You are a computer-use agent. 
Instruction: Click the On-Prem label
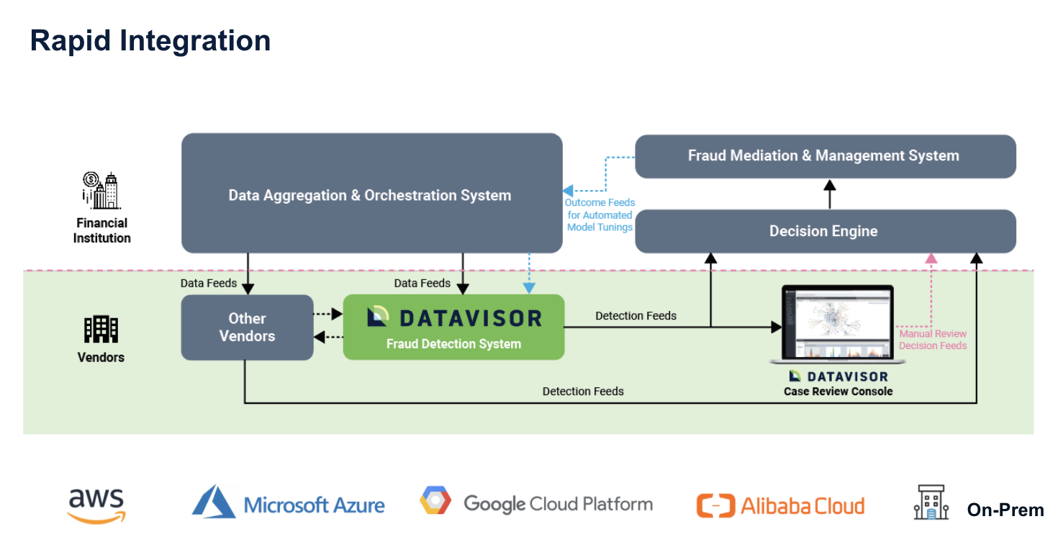click(1005, 510)
